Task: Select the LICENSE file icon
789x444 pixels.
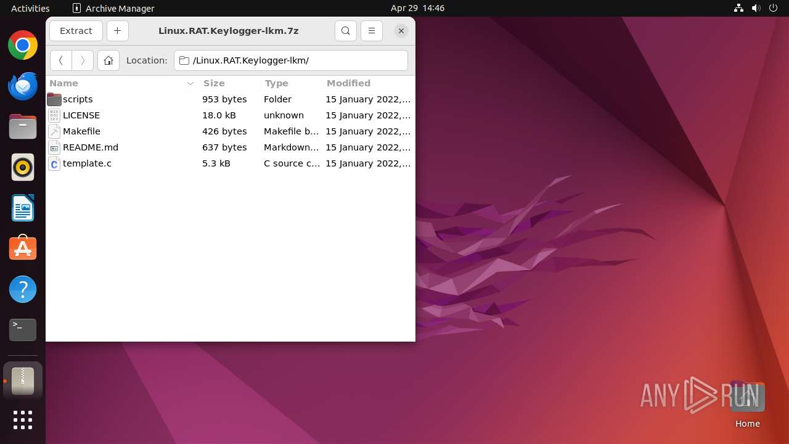Action: coord(54,115)
